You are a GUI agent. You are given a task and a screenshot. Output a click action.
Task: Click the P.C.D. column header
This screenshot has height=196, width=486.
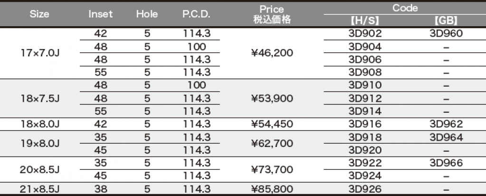[196, 14]
